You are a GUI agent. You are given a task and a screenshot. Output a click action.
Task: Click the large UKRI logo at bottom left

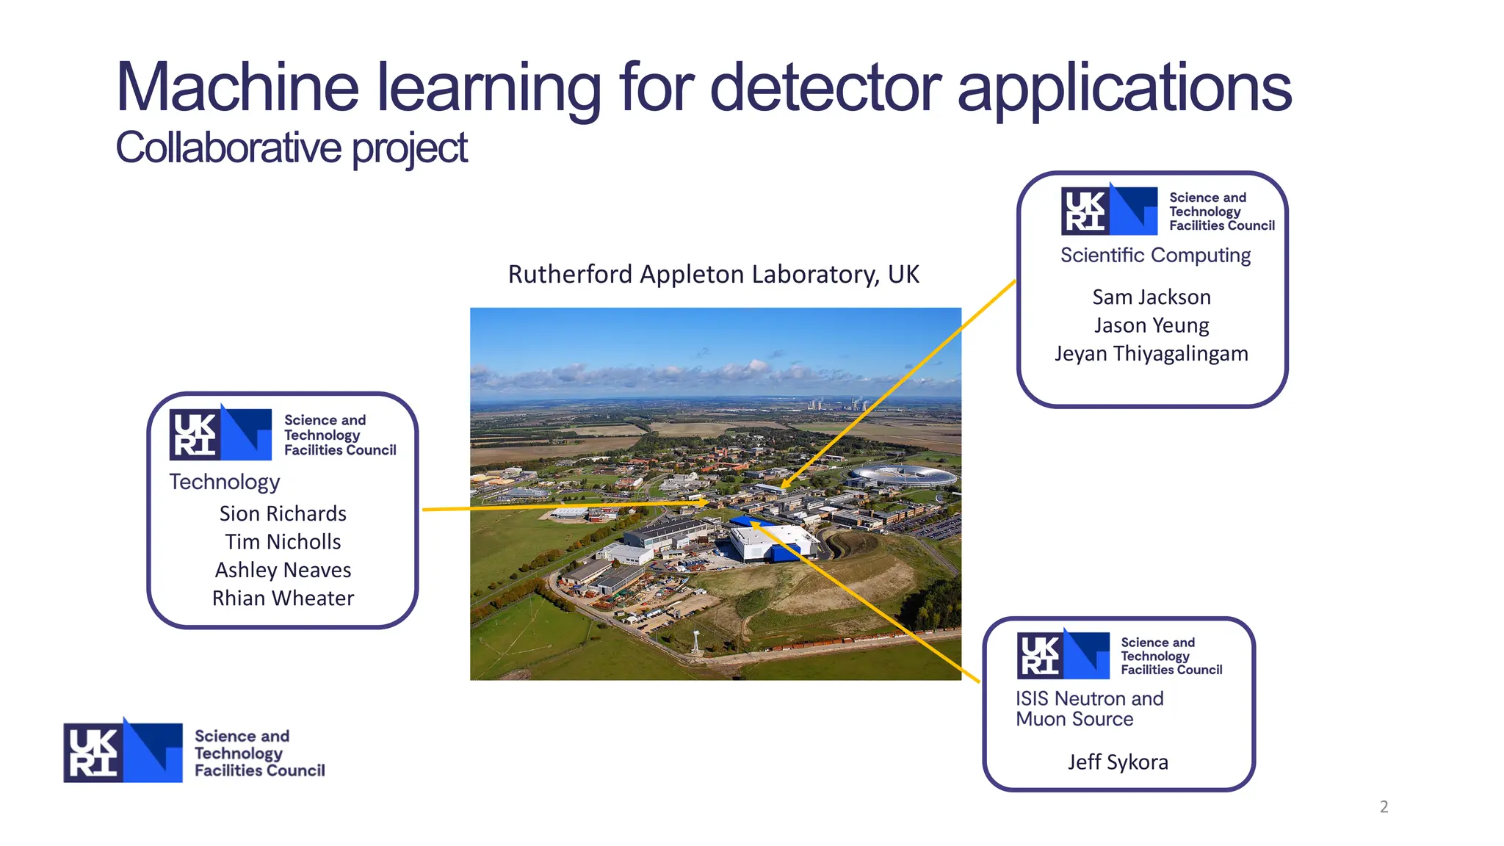point(123,751)
